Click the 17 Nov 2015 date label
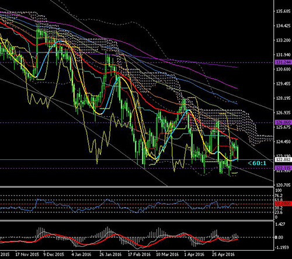 pos(27,254)
